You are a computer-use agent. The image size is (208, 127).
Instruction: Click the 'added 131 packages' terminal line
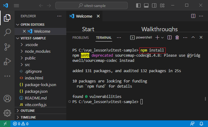tap(127, 71)
